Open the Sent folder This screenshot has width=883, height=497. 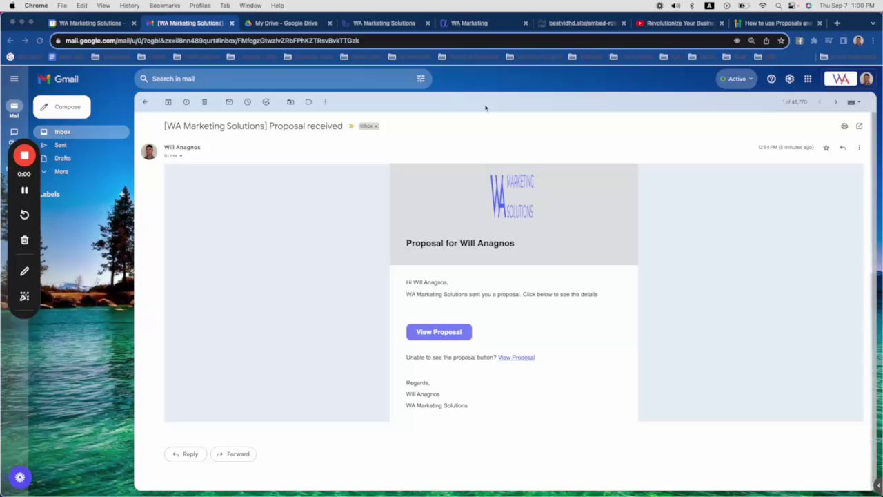click(x=61, y=145)
